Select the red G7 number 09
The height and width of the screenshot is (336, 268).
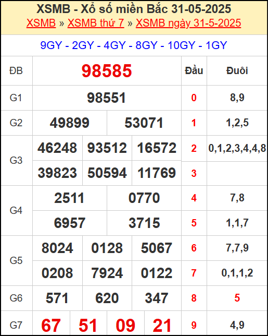pos(125,326)
